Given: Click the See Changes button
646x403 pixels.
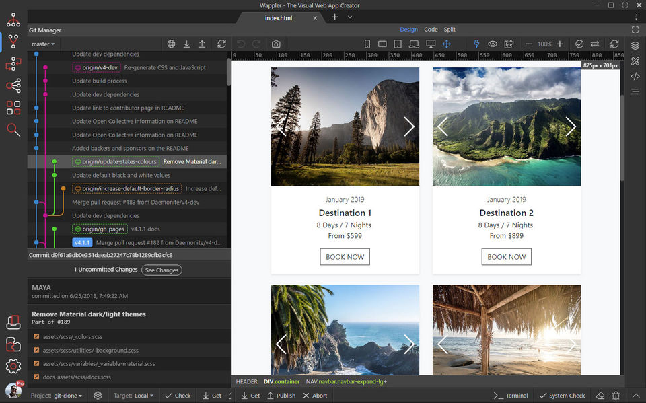Looking at the screenshot, I should (161, 270).
